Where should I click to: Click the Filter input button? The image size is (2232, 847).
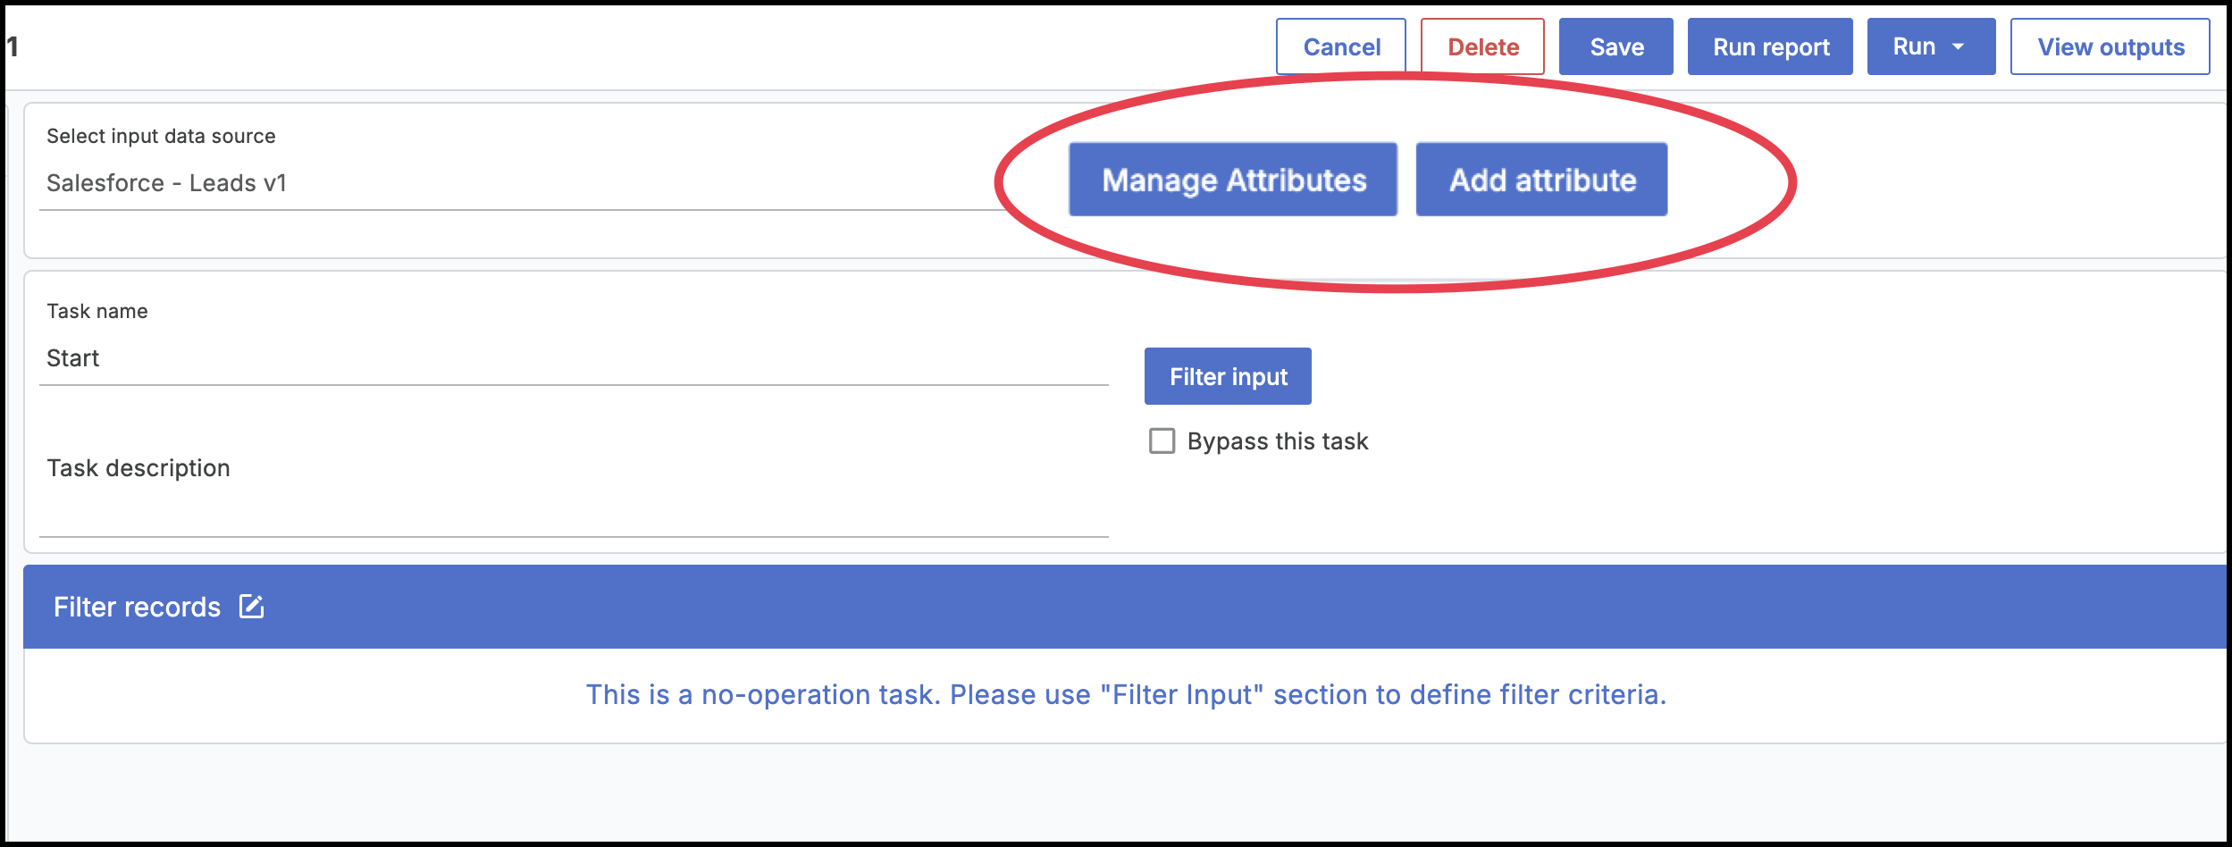click(x=1228, y=376)
